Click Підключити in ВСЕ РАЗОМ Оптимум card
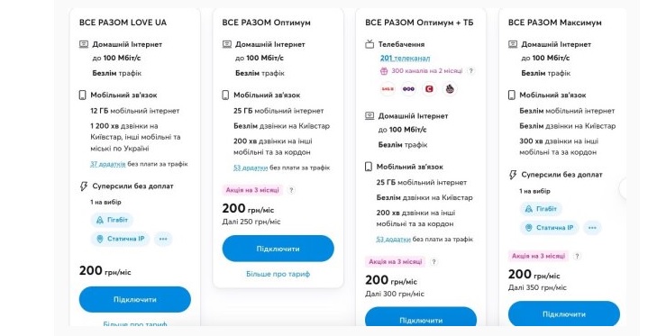This screenshot has width=657, height=336. (x=278, y=249)
